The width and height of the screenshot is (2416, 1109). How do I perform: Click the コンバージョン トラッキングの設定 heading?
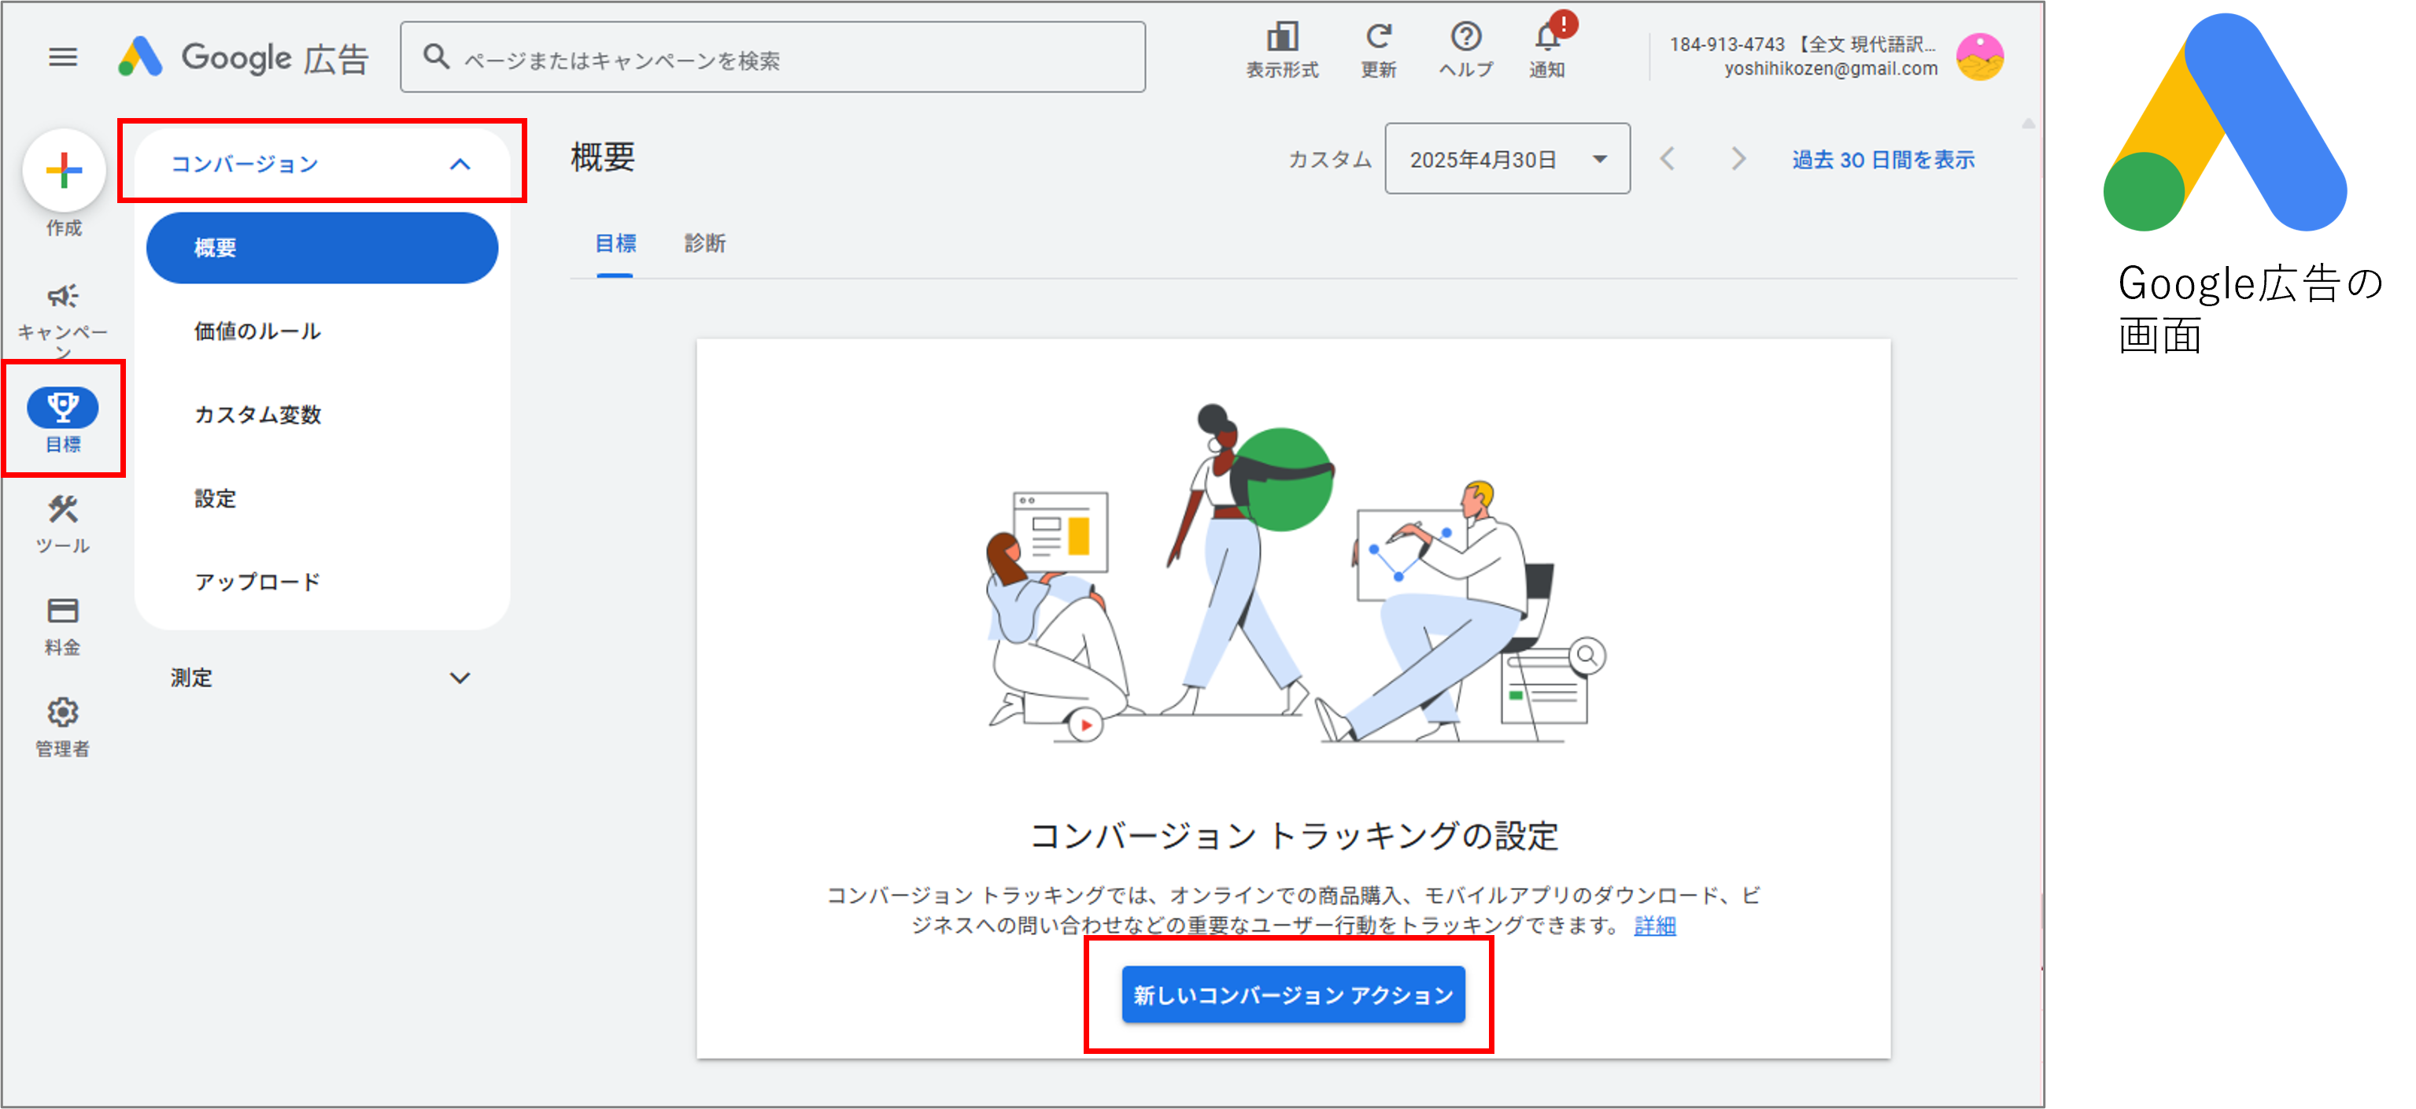coord(1295,835)
